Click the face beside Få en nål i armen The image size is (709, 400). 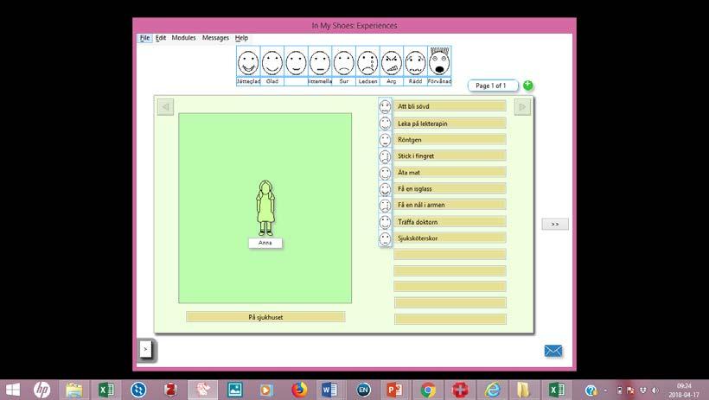385,206
